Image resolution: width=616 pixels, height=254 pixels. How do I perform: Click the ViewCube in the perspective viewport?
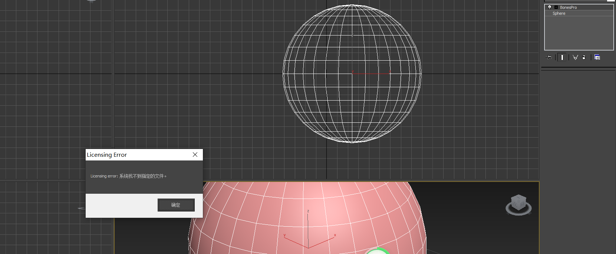[x=518, y=205]
